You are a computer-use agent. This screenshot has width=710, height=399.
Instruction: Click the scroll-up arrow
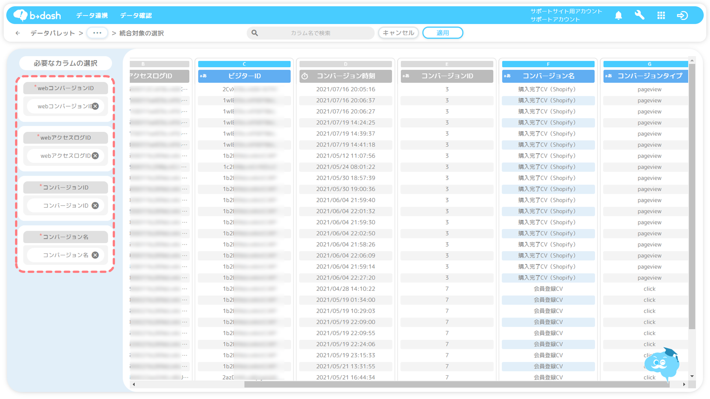click(692, 60)
